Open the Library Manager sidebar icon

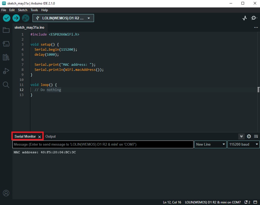click(x=6, y=57)
